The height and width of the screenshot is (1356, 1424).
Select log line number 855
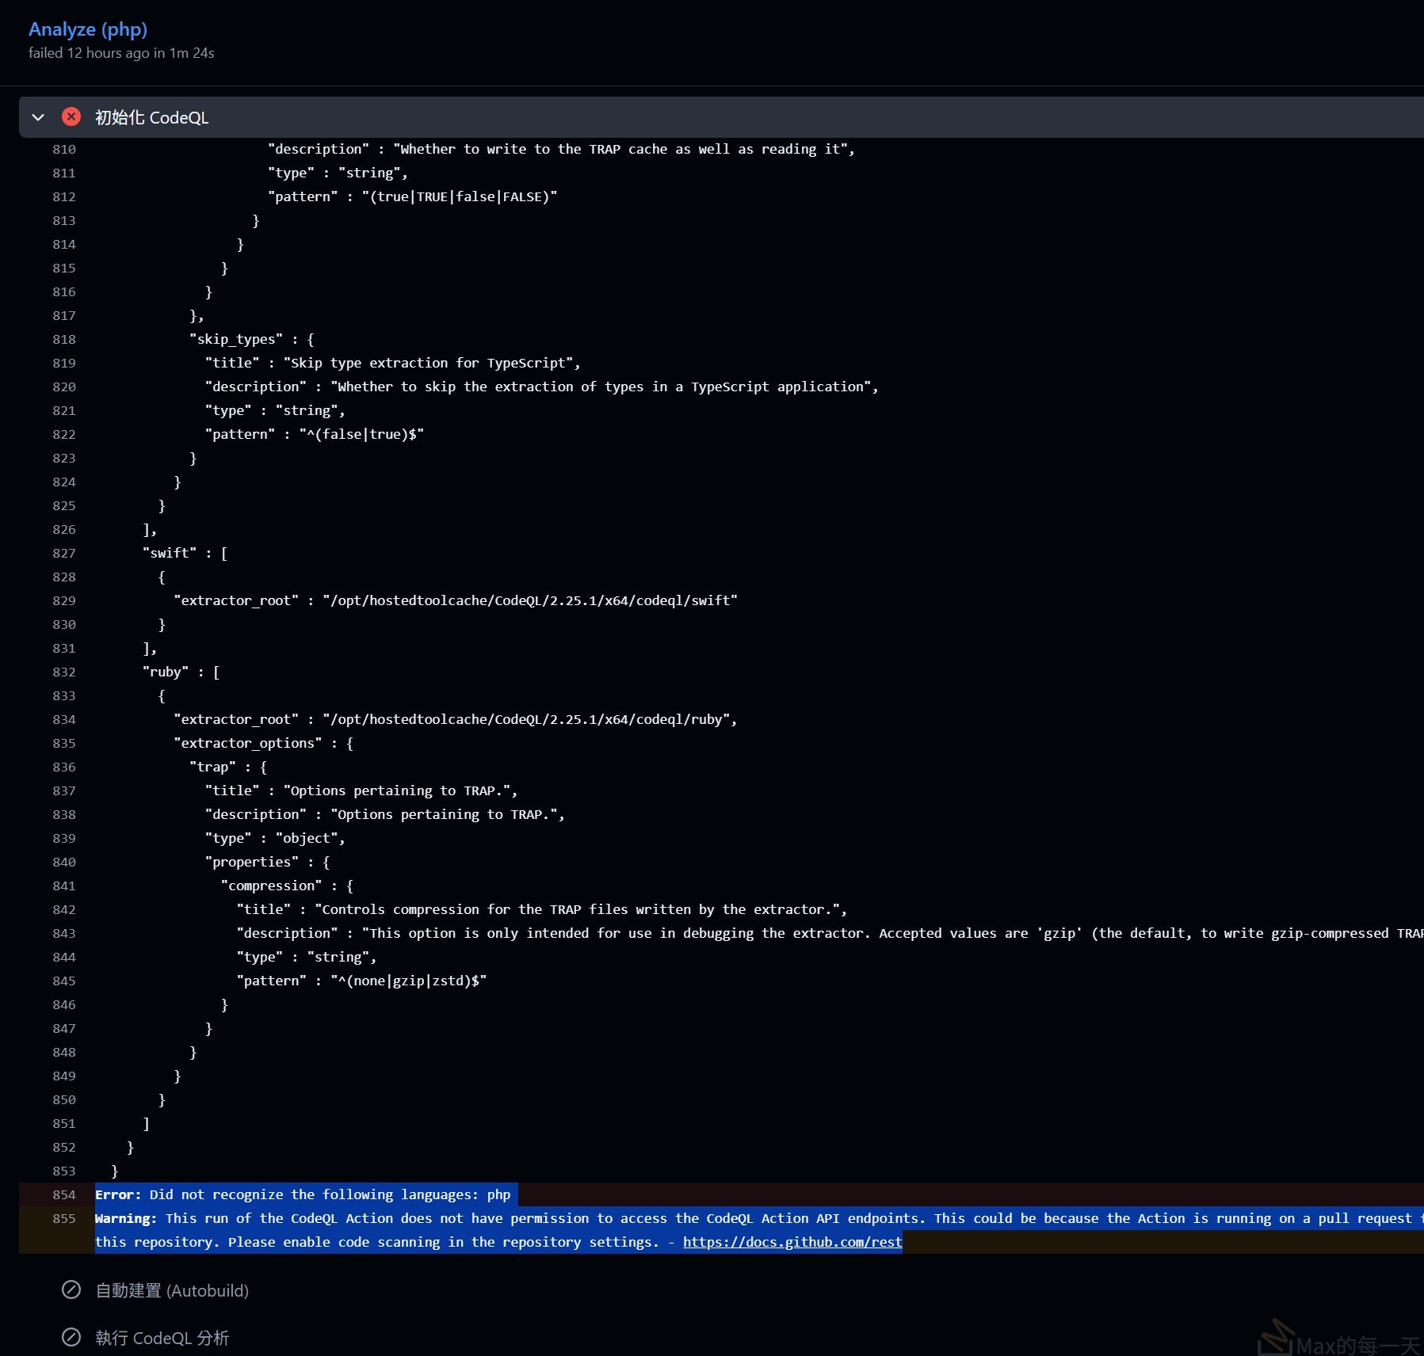64,1218
